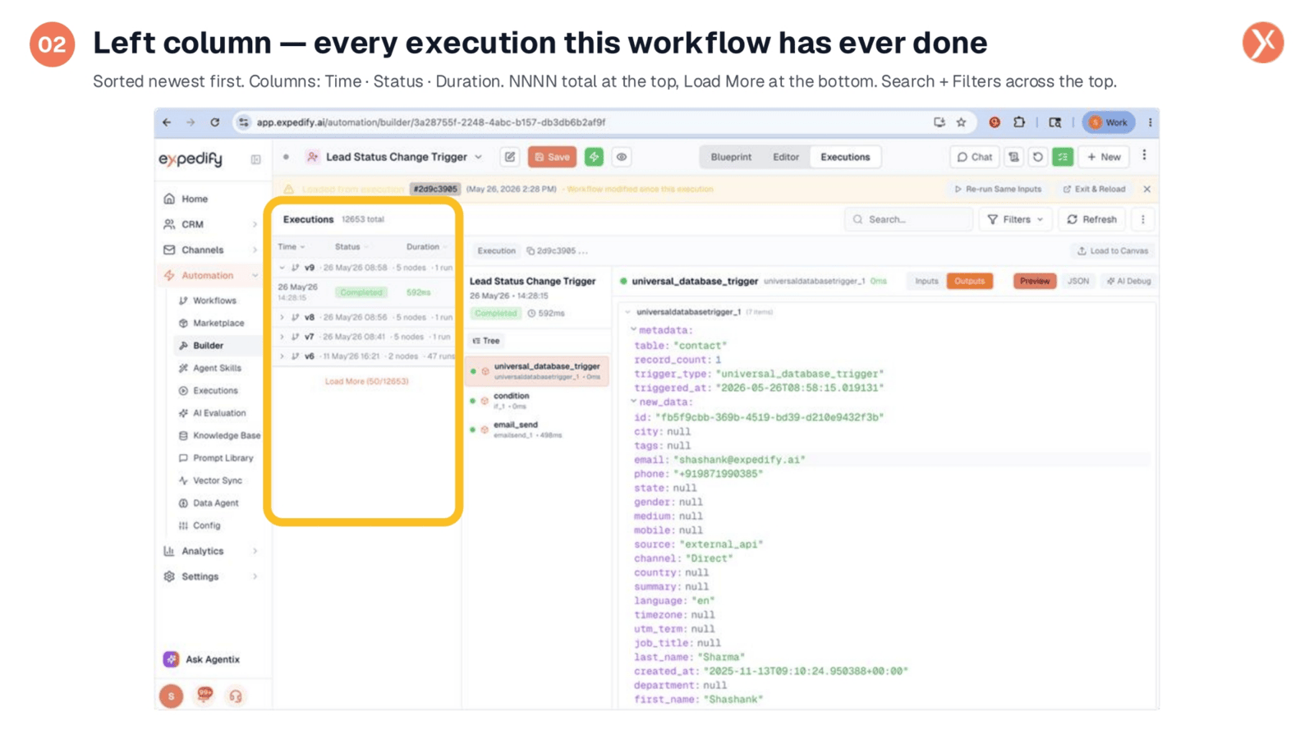Viewport: 1314px width, 739px height.
Task: Copy execution ID 2d9c3905
Action: pos(531,251)
